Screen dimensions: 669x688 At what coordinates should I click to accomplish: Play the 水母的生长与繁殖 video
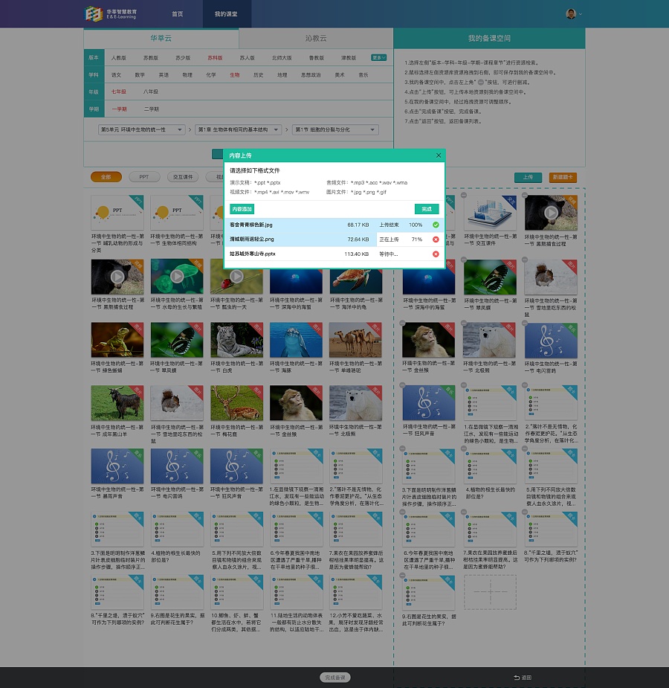pos(177,277)
